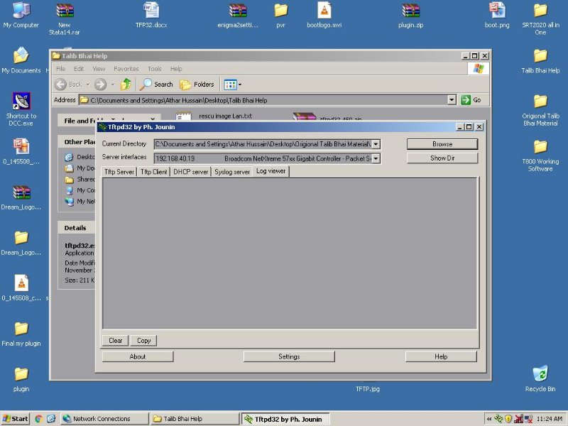568x426 pixels.
Task: Select T800 Working Software folder
Action: click(540, 155)
